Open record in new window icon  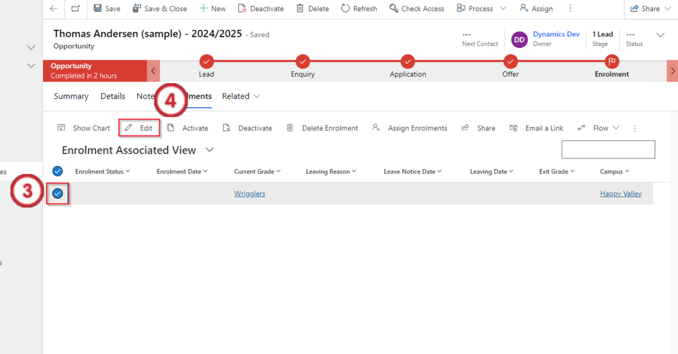75,8
